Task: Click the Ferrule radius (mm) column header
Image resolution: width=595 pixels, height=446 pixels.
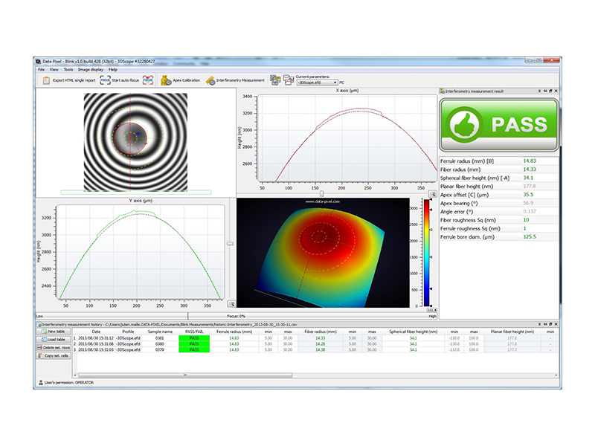Action: tap(234, 332)
